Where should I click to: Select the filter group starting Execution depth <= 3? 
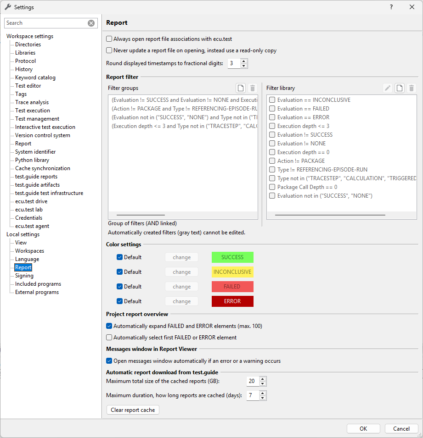coord(183,126)
